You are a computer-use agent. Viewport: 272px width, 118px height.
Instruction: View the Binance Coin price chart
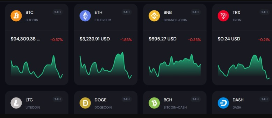(x=175, y=66)
